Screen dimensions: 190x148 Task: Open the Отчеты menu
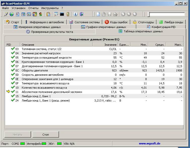click(33, 8)
